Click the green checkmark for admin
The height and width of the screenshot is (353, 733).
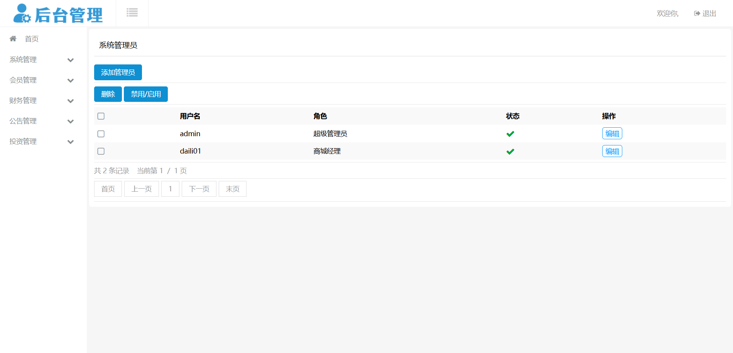[x=510, y=134]
